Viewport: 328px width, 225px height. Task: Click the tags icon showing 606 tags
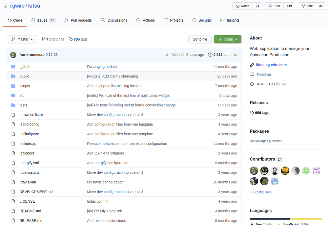[x=71, y=39]
